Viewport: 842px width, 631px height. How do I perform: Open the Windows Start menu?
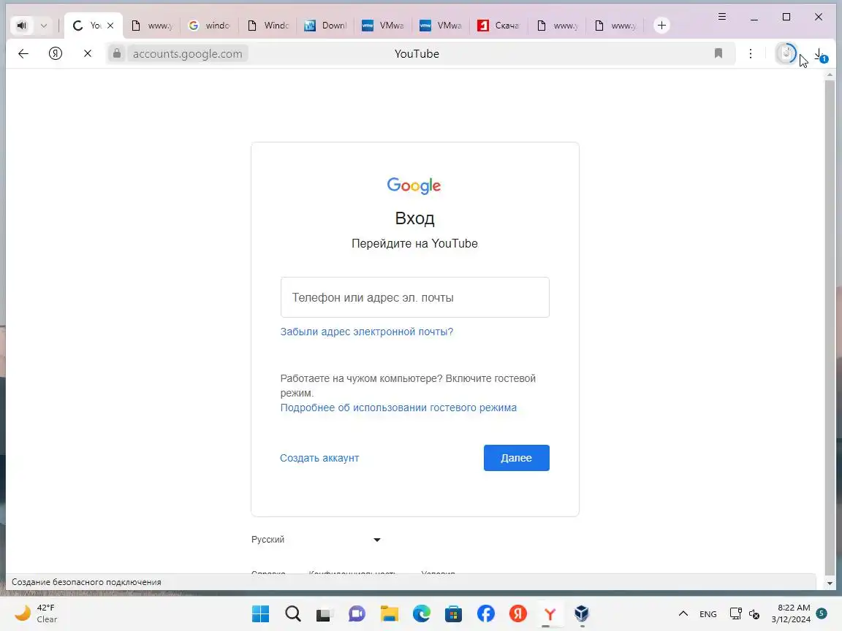pos(260,613)
